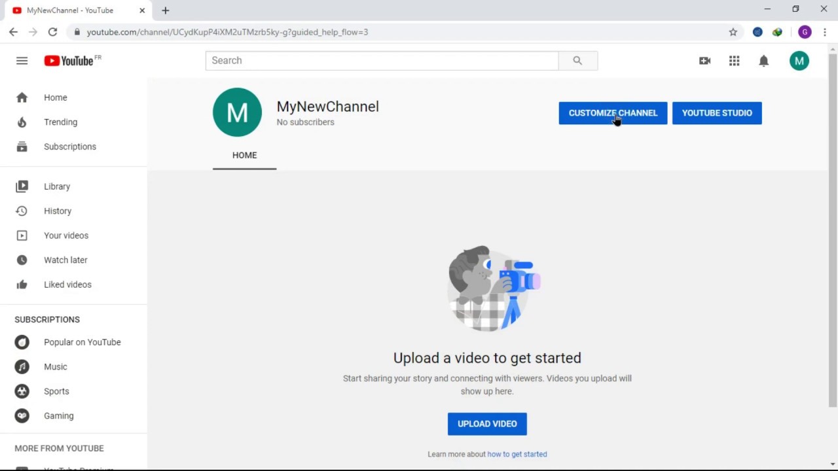Click the site lock icon in address bar
Screen dimensions: 838x471
tap(77, 32)
